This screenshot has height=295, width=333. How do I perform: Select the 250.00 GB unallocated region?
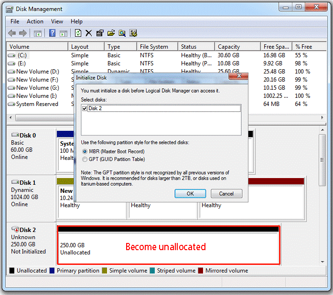(167, 248)
